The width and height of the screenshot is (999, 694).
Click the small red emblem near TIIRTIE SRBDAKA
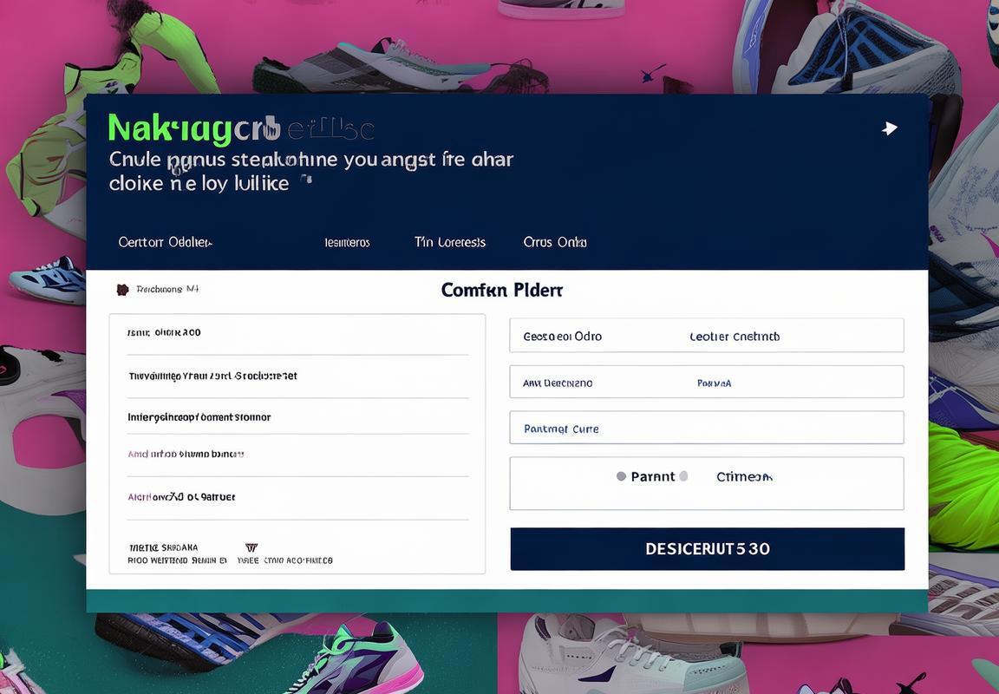[251, 547]
